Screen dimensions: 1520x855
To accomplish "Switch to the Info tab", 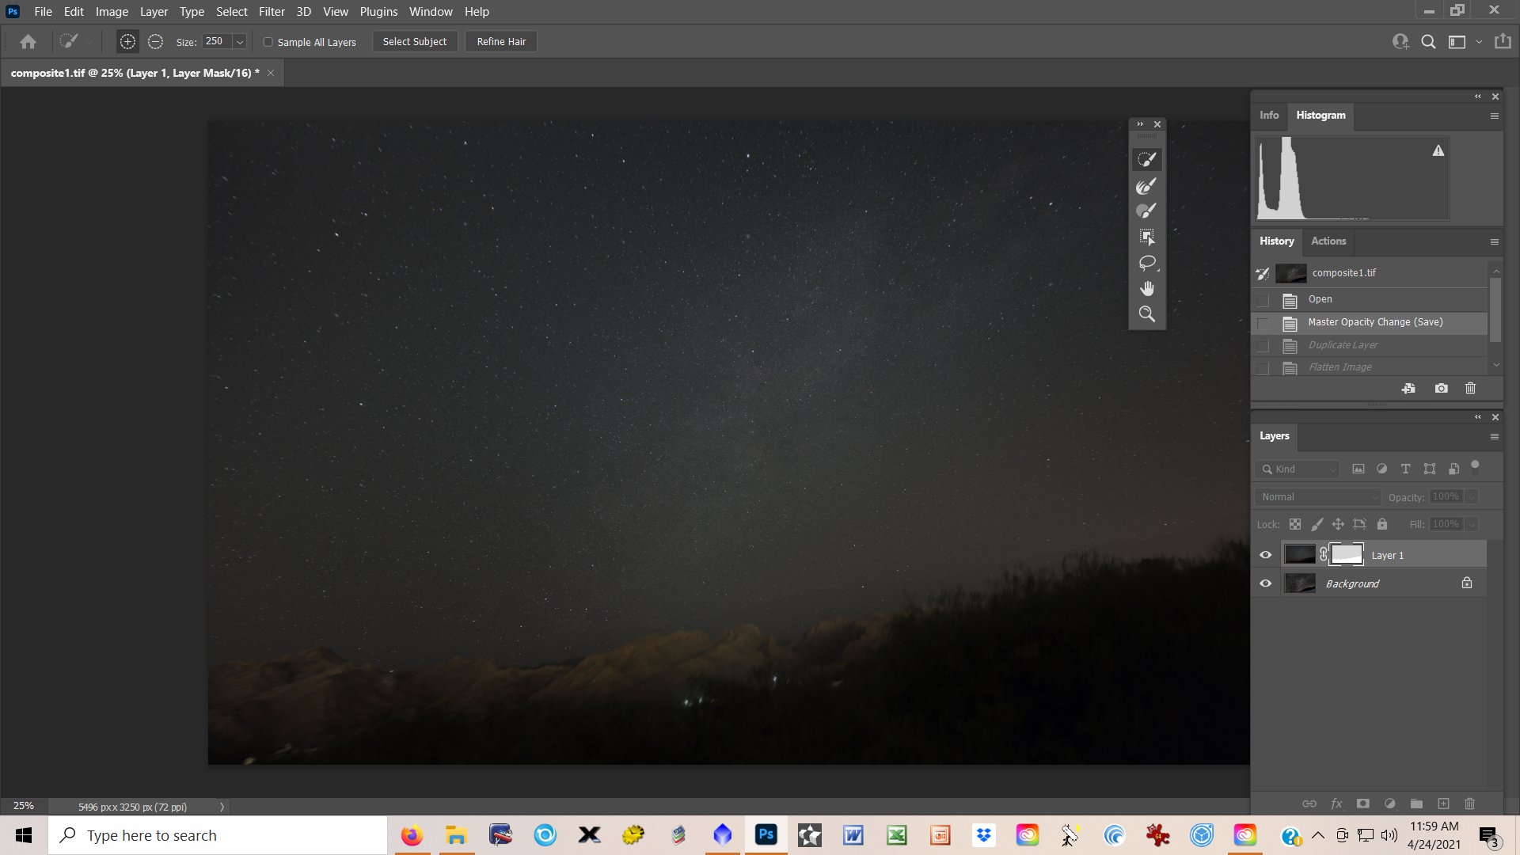I will point(1269,116).
